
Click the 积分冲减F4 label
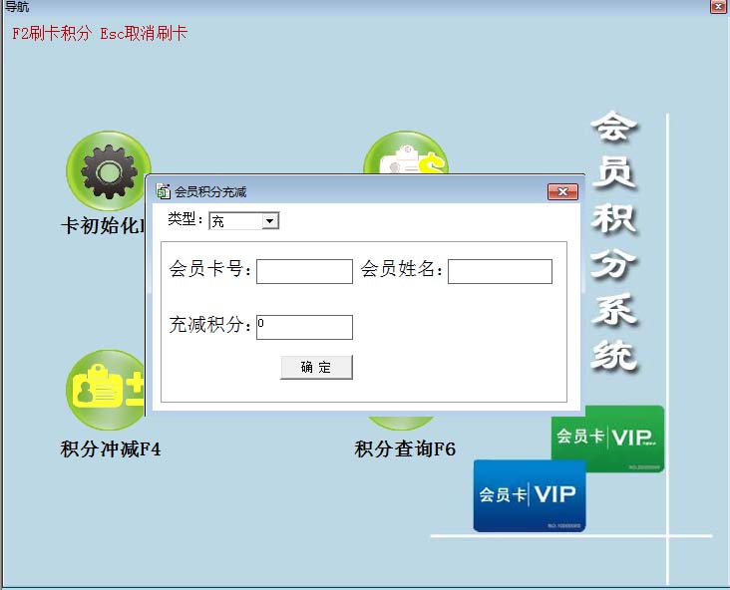(111, 449)
